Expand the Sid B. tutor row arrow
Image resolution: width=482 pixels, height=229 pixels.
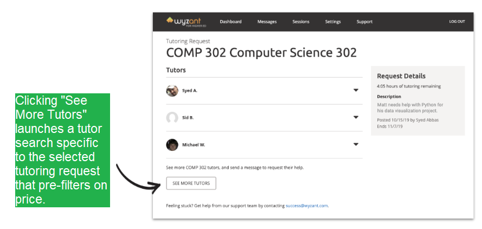coord(356,117)
